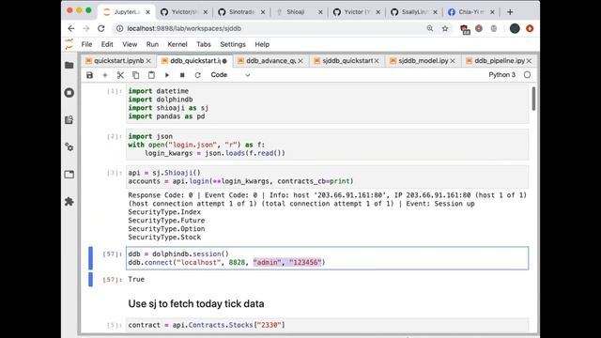Open the Help menu
This screenshot has width=601, height=338.
point(262,44)
